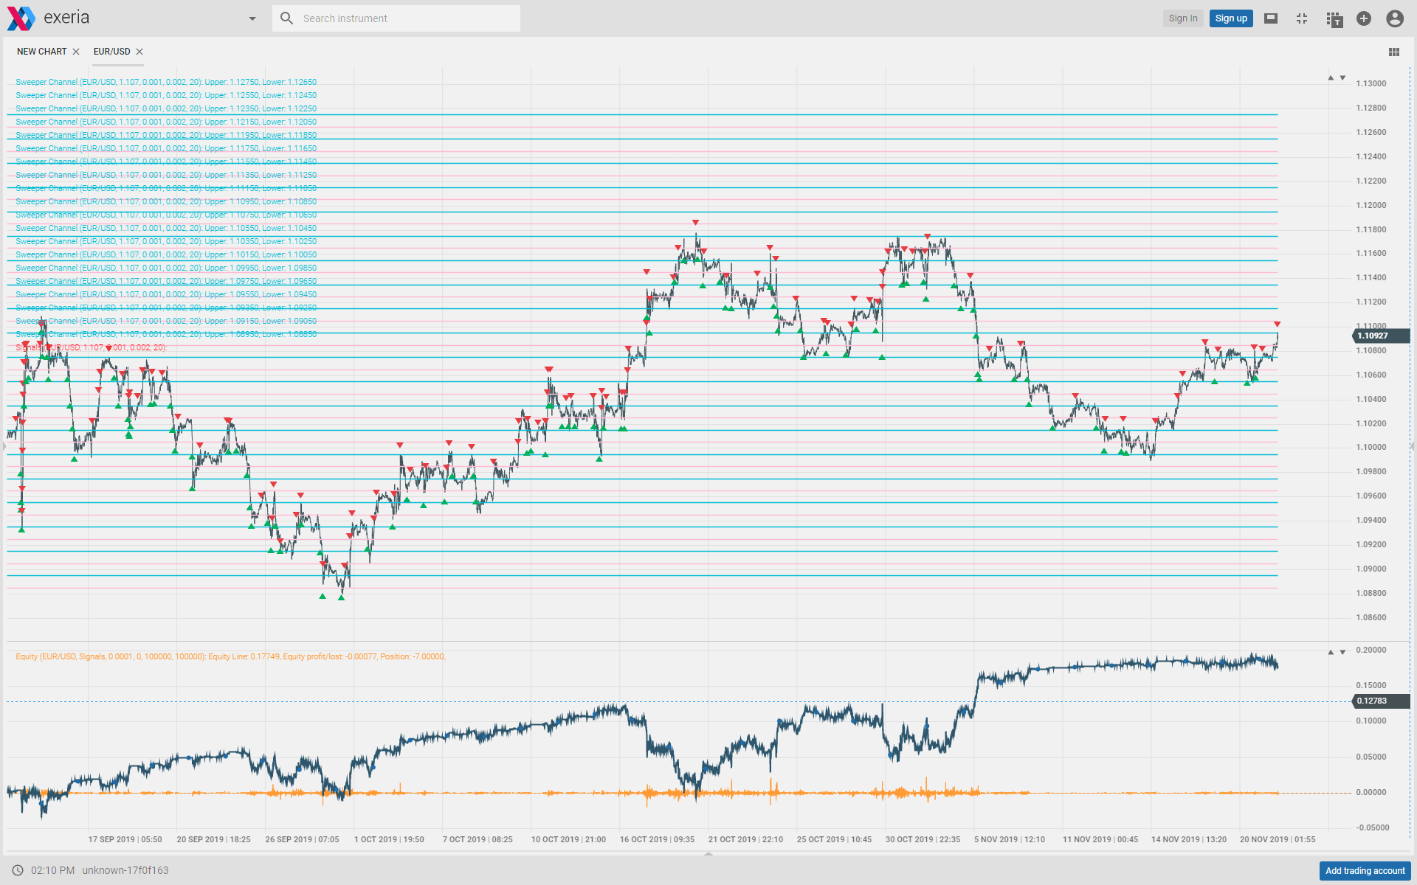
Task: Click the up arrow on the price chart panel
Action: pyautogui.click(x=1331, y=77)
